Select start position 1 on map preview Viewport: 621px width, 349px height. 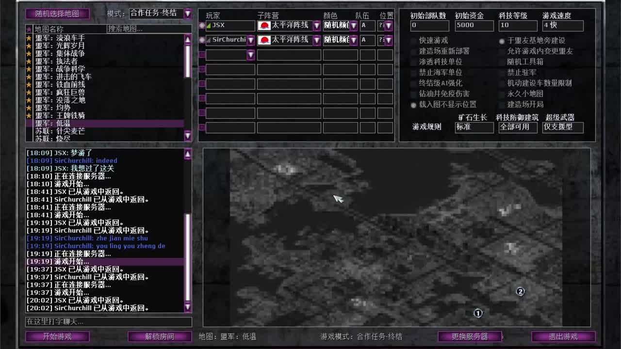(478, 313)
